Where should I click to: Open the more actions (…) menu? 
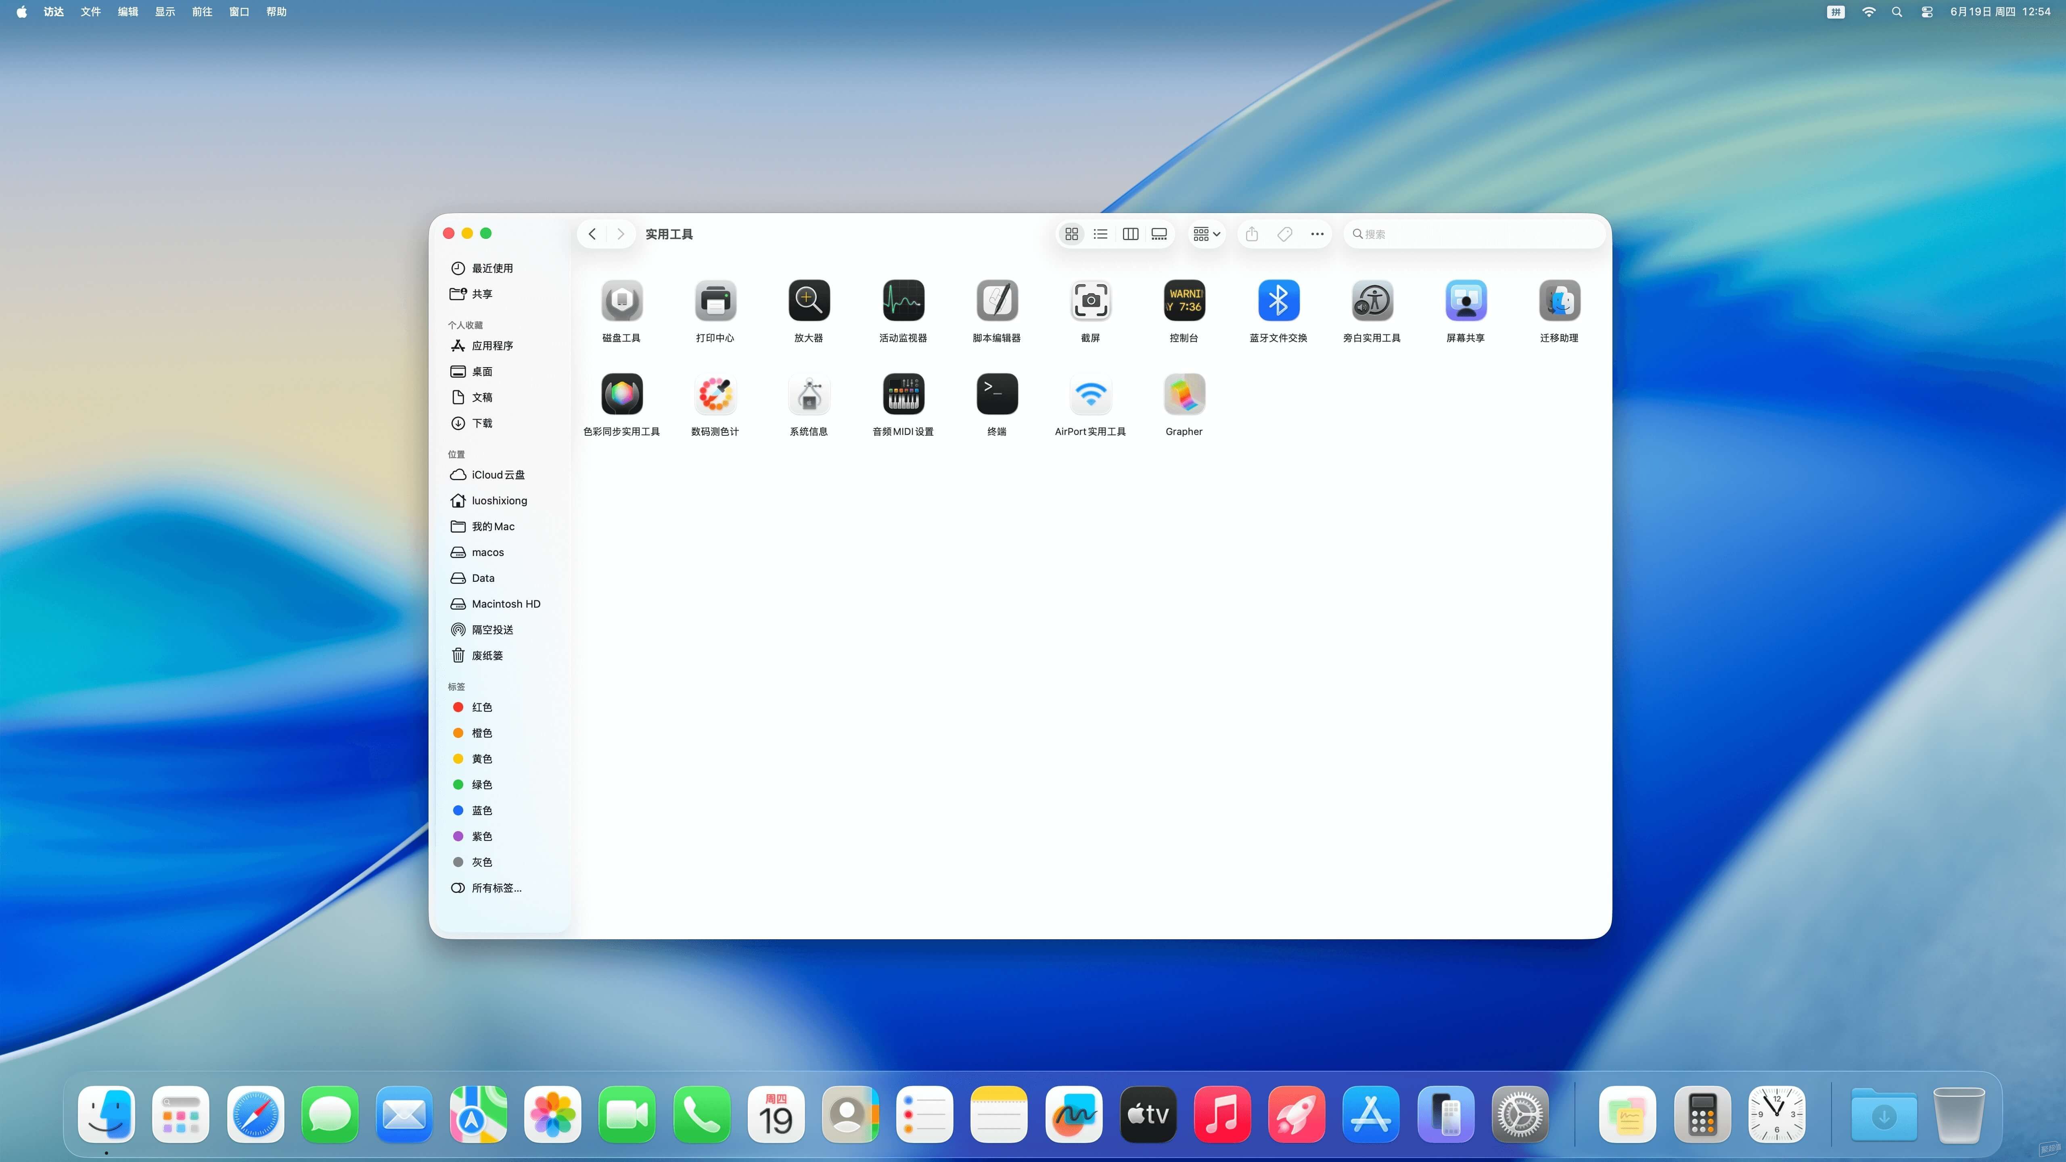pos(1317,234)
